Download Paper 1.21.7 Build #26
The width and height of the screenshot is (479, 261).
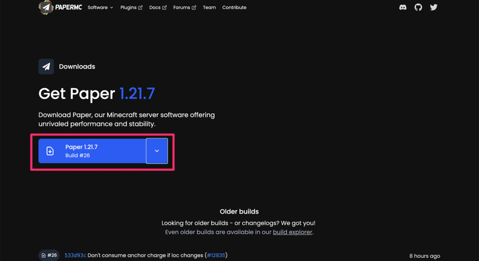tap(92, 151)
